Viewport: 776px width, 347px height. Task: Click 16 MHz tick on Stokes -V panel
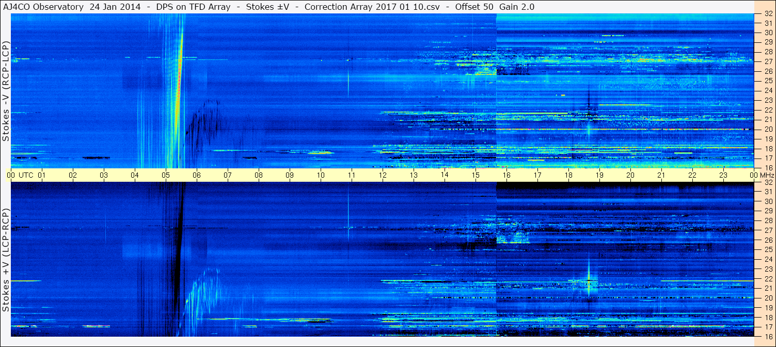pos(768,168)
